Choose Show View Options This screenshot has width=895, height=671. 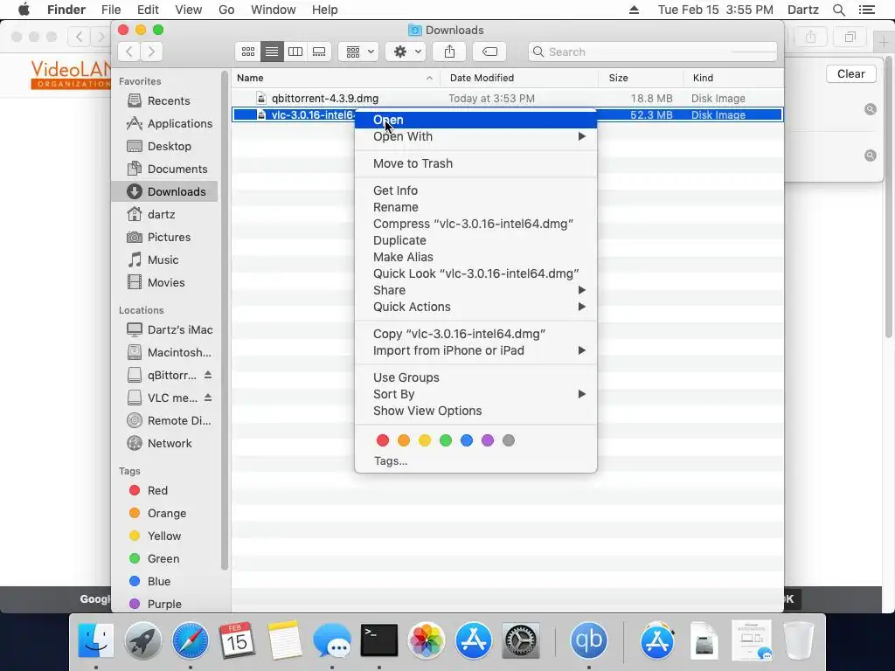click(475, 411)
